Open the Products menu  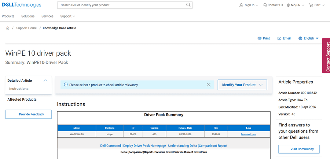[x=8, y=16]
